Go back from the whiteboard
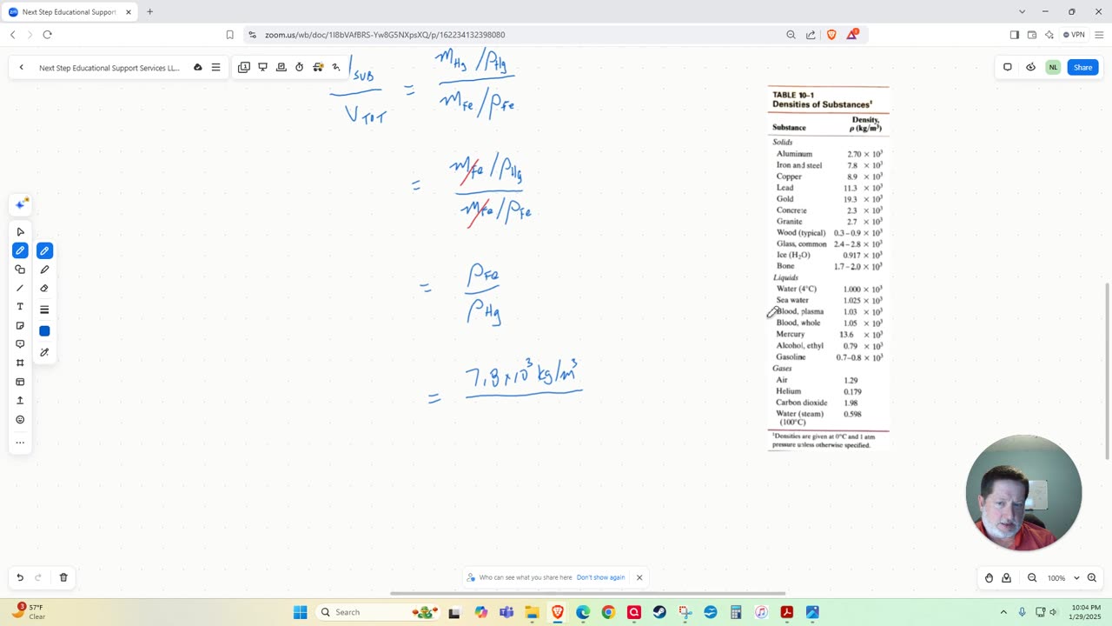Viewport: 1112px width, 626px height. coord(21,67)
